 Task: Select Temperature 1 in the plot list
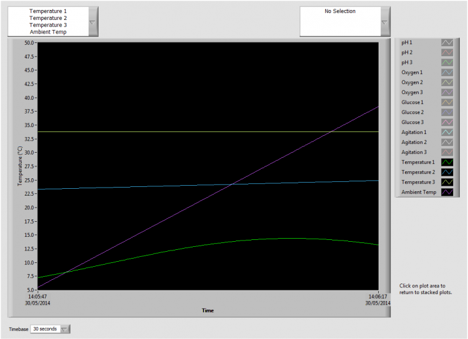(48, 11)
